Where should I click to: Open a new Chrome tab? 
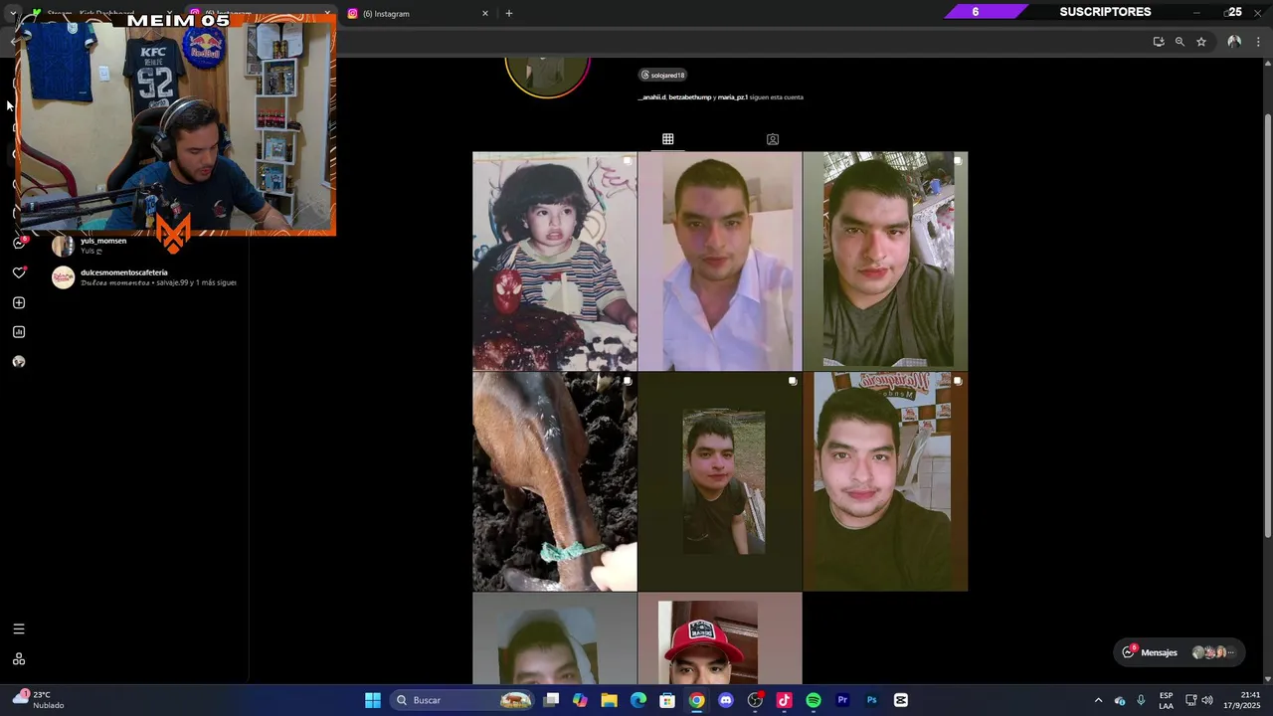pos(509,14)
